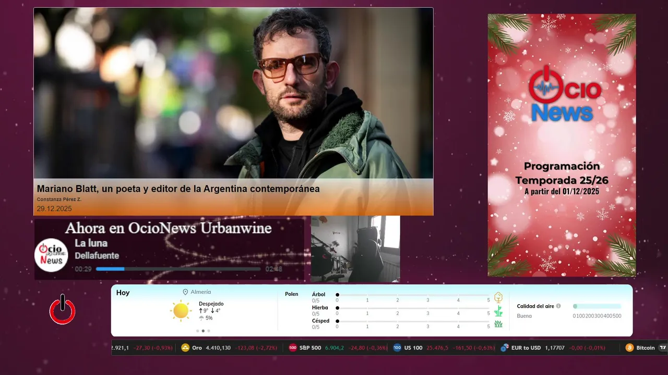
Task: Click the TradingView logo in ticker
Action: [663, 348]
